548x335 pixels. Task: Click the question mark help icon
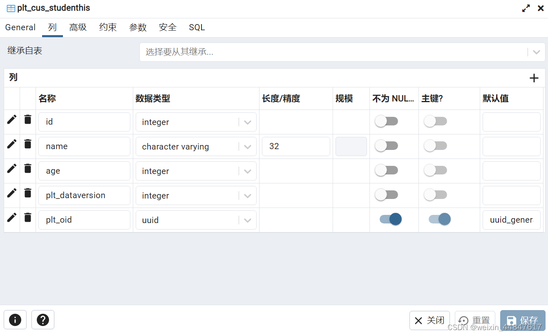point(42,319)
